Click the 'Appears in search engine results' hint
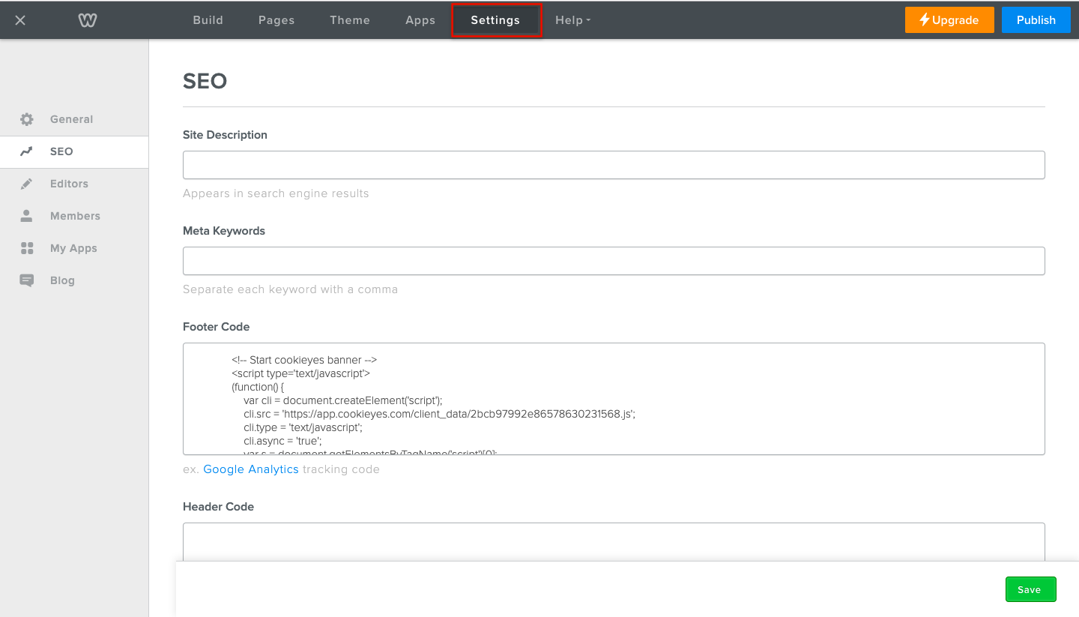The image size is (1079, 617). 276,193
